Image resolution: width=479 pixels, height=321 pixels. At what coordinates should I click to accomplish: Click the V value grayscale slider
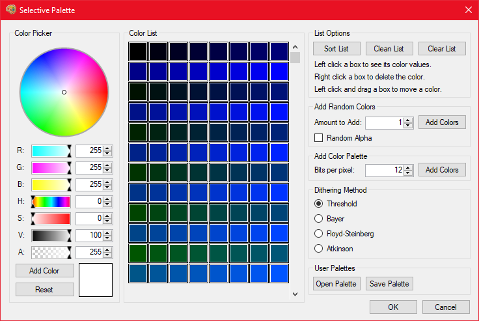click(51, 236)
